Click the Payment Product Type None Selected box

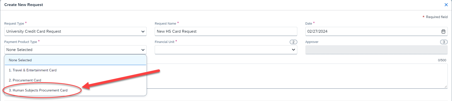pos(75,50)
